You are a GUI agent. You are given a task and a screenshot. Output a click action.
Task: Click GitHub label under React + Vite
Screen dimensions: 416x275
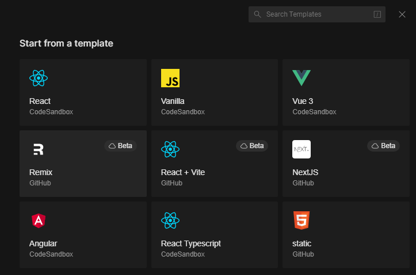coord(171,183)
